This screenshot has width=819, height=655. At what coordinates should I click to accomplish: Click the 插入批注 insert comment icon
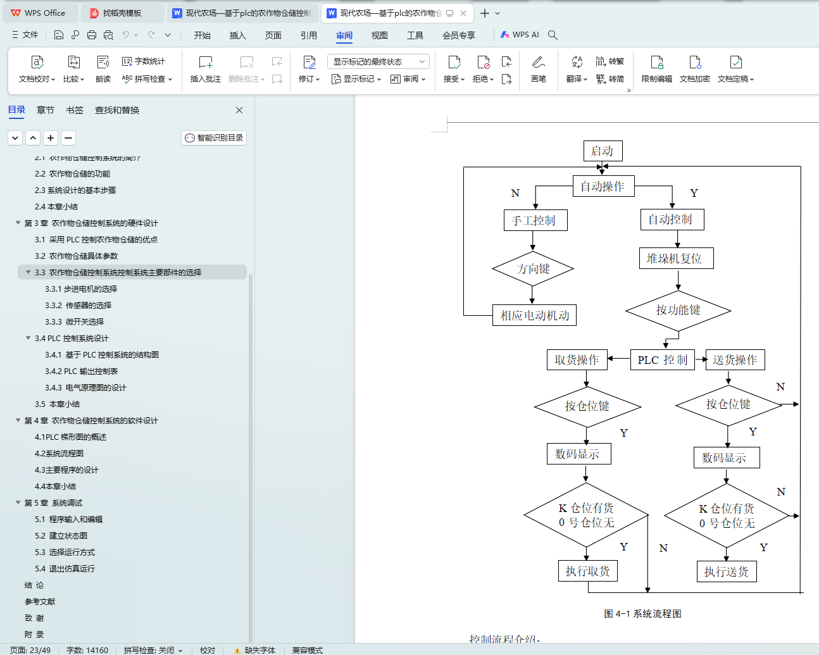206,62
